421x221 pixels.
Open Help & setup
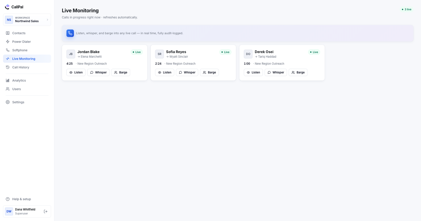point(27,199)
